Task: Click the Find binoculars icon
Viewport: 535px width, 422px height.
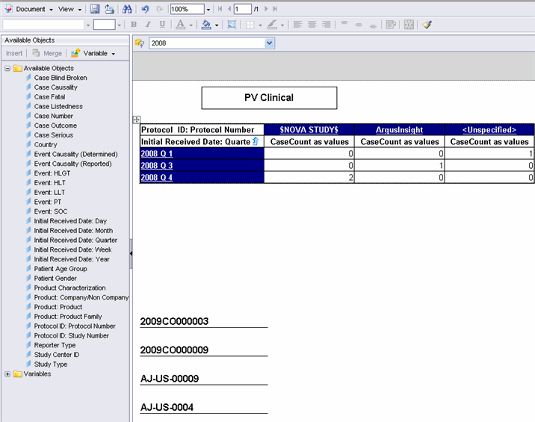Action: tap(127, 9)
